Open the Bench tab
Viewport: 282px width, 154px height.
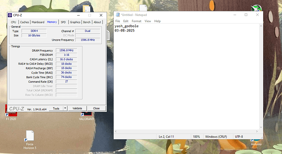click(x=87, y=22)
